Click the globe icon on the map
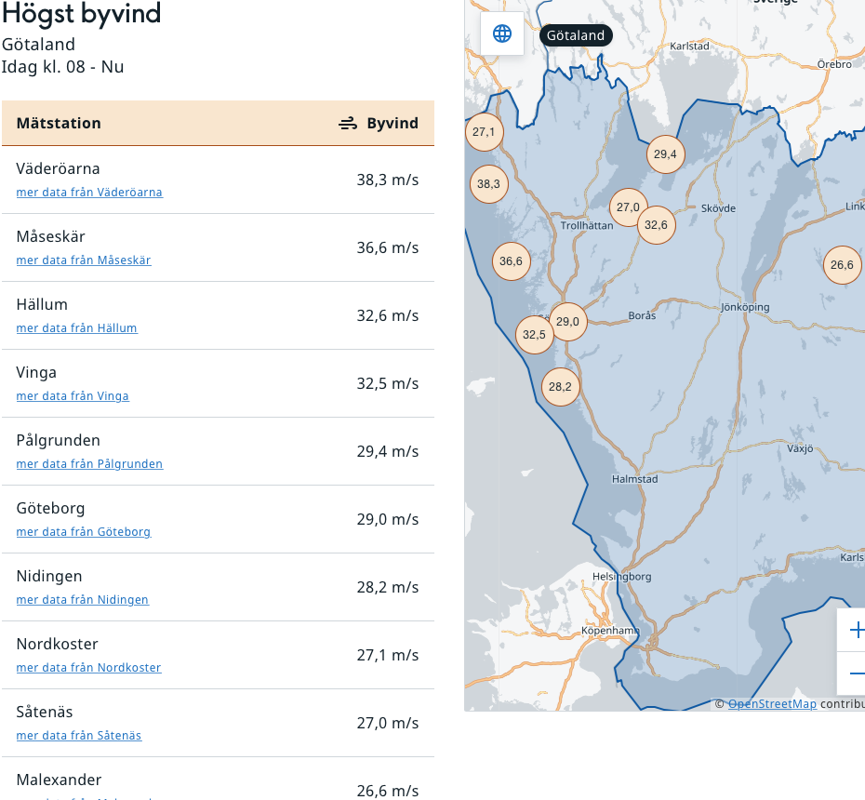This screenshot has height=800, width=865. (502, 34)
